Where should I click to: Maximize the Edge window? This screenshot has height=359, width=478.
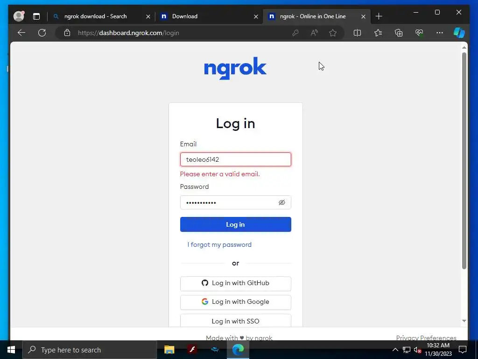point(437,12)
